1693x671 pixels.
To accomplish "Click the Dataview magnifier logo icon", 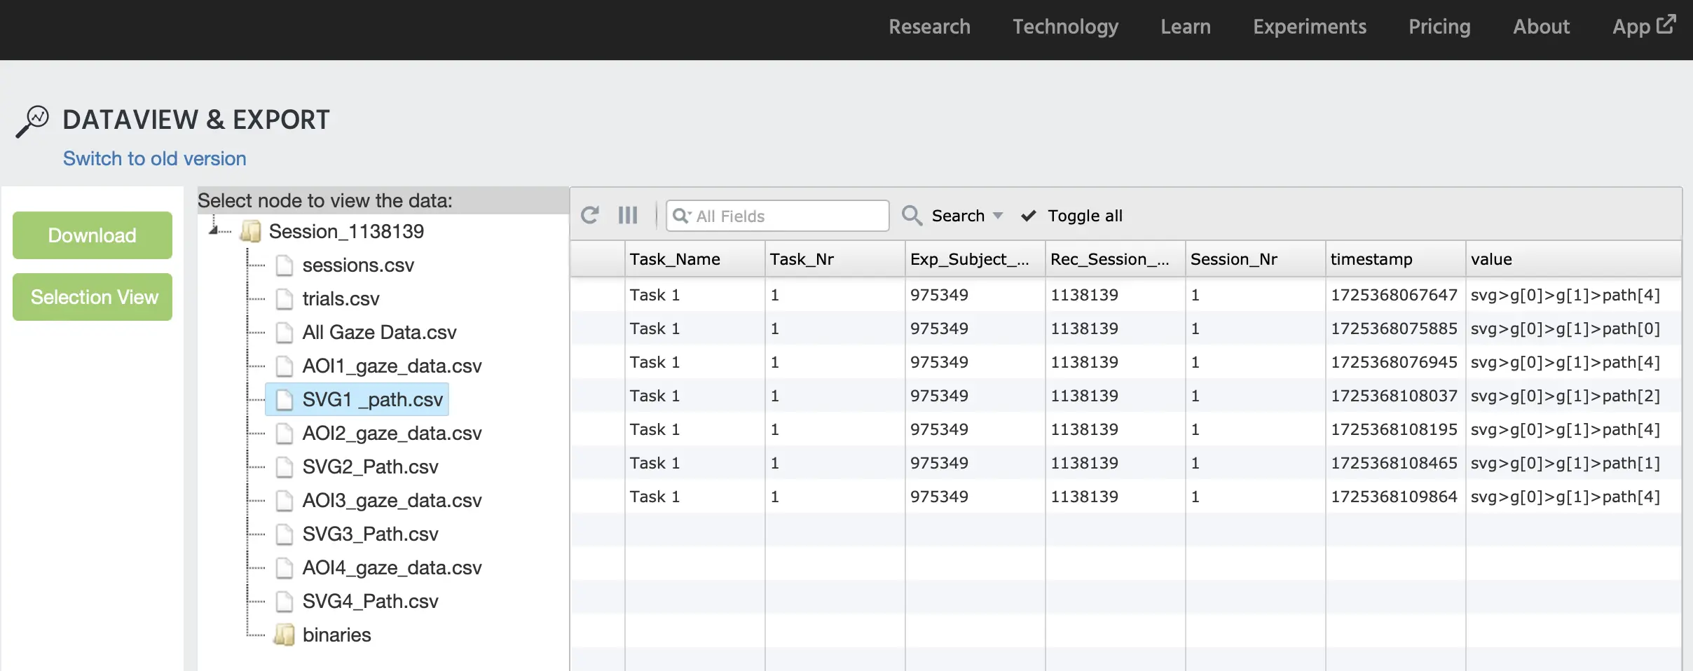I will 32,122.
